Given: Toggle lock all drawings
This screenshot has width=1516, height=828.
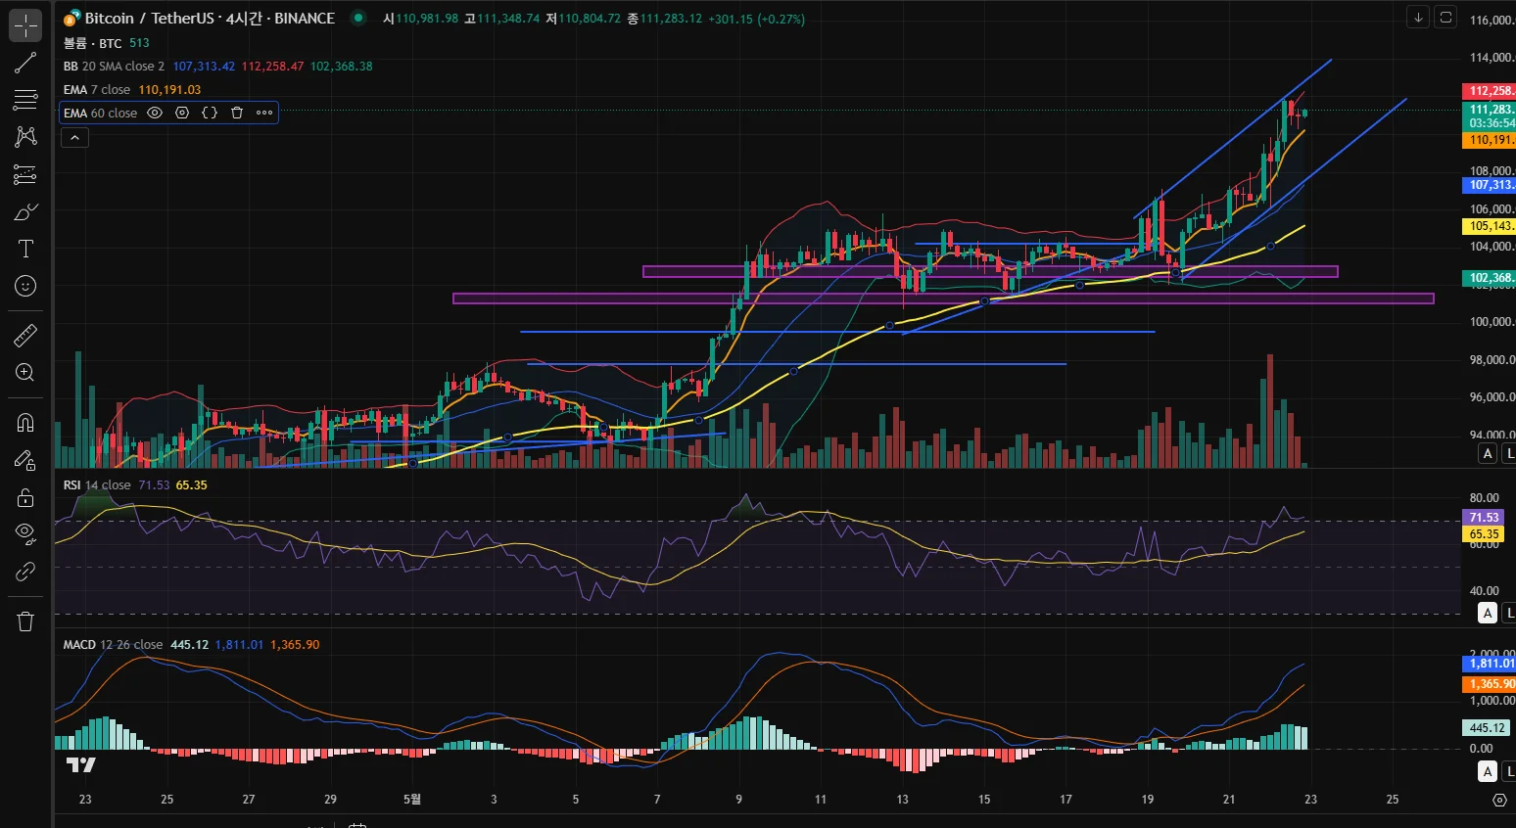Looking at the screenshot, I should pos(25,497).
